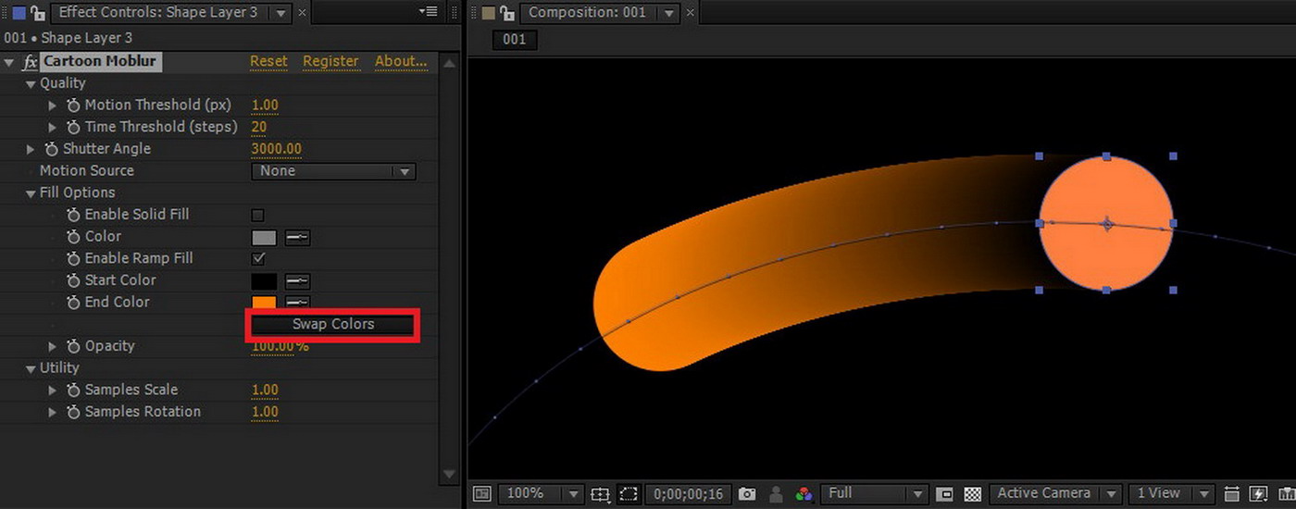Image resolution: width=1296 pixels, height=509 pixels.
Task: Click the About... link
Action: coord(401,62)
